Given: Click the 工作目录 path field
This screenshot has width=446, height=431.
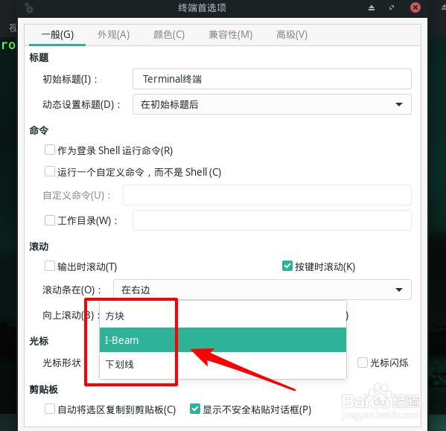Looking at the screenshot, I should [272, 220].
